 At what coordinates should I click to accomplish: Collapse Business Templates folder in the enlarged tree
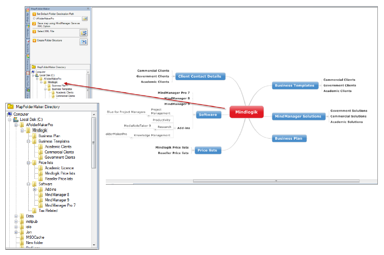coord(28,142)
